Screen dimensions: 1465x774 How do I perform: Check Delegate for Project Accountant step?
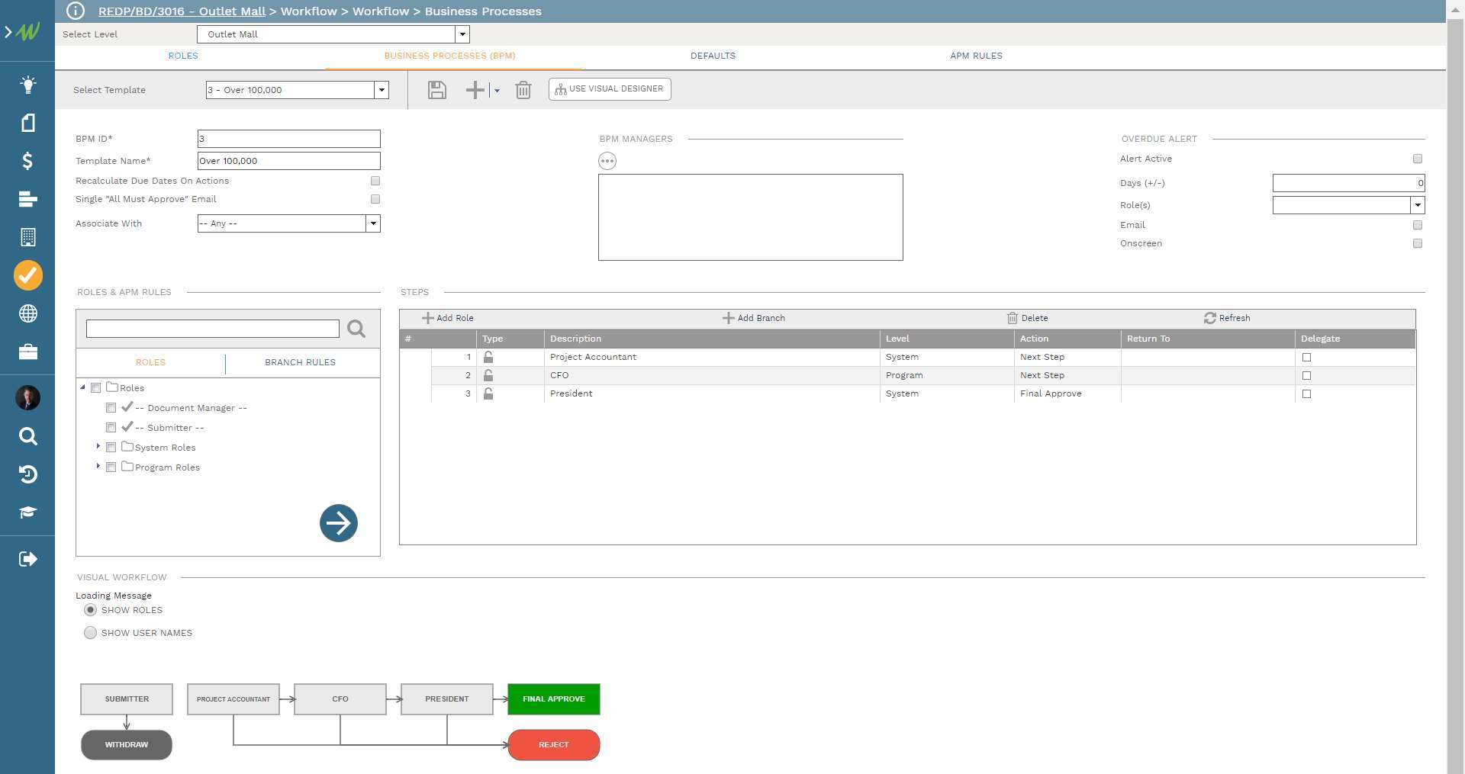coord(1306,357)
